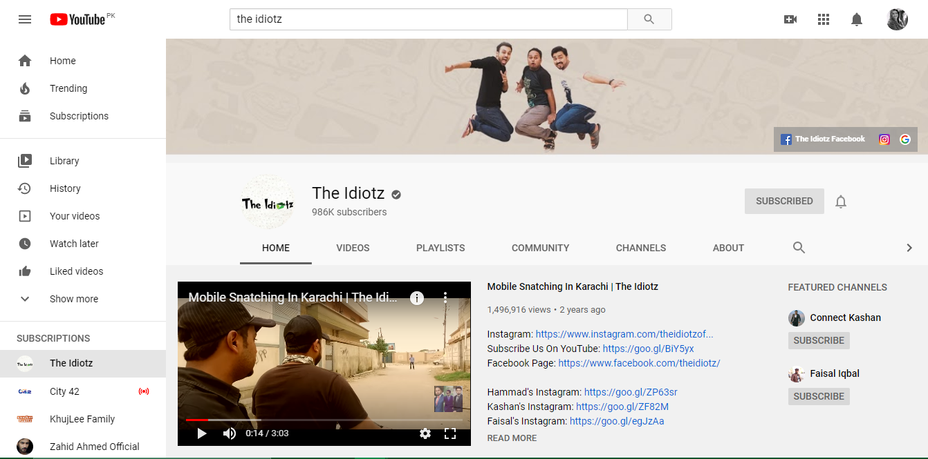
Task: Search within the channel magnifier icon
Action: [x=799, y=248]
